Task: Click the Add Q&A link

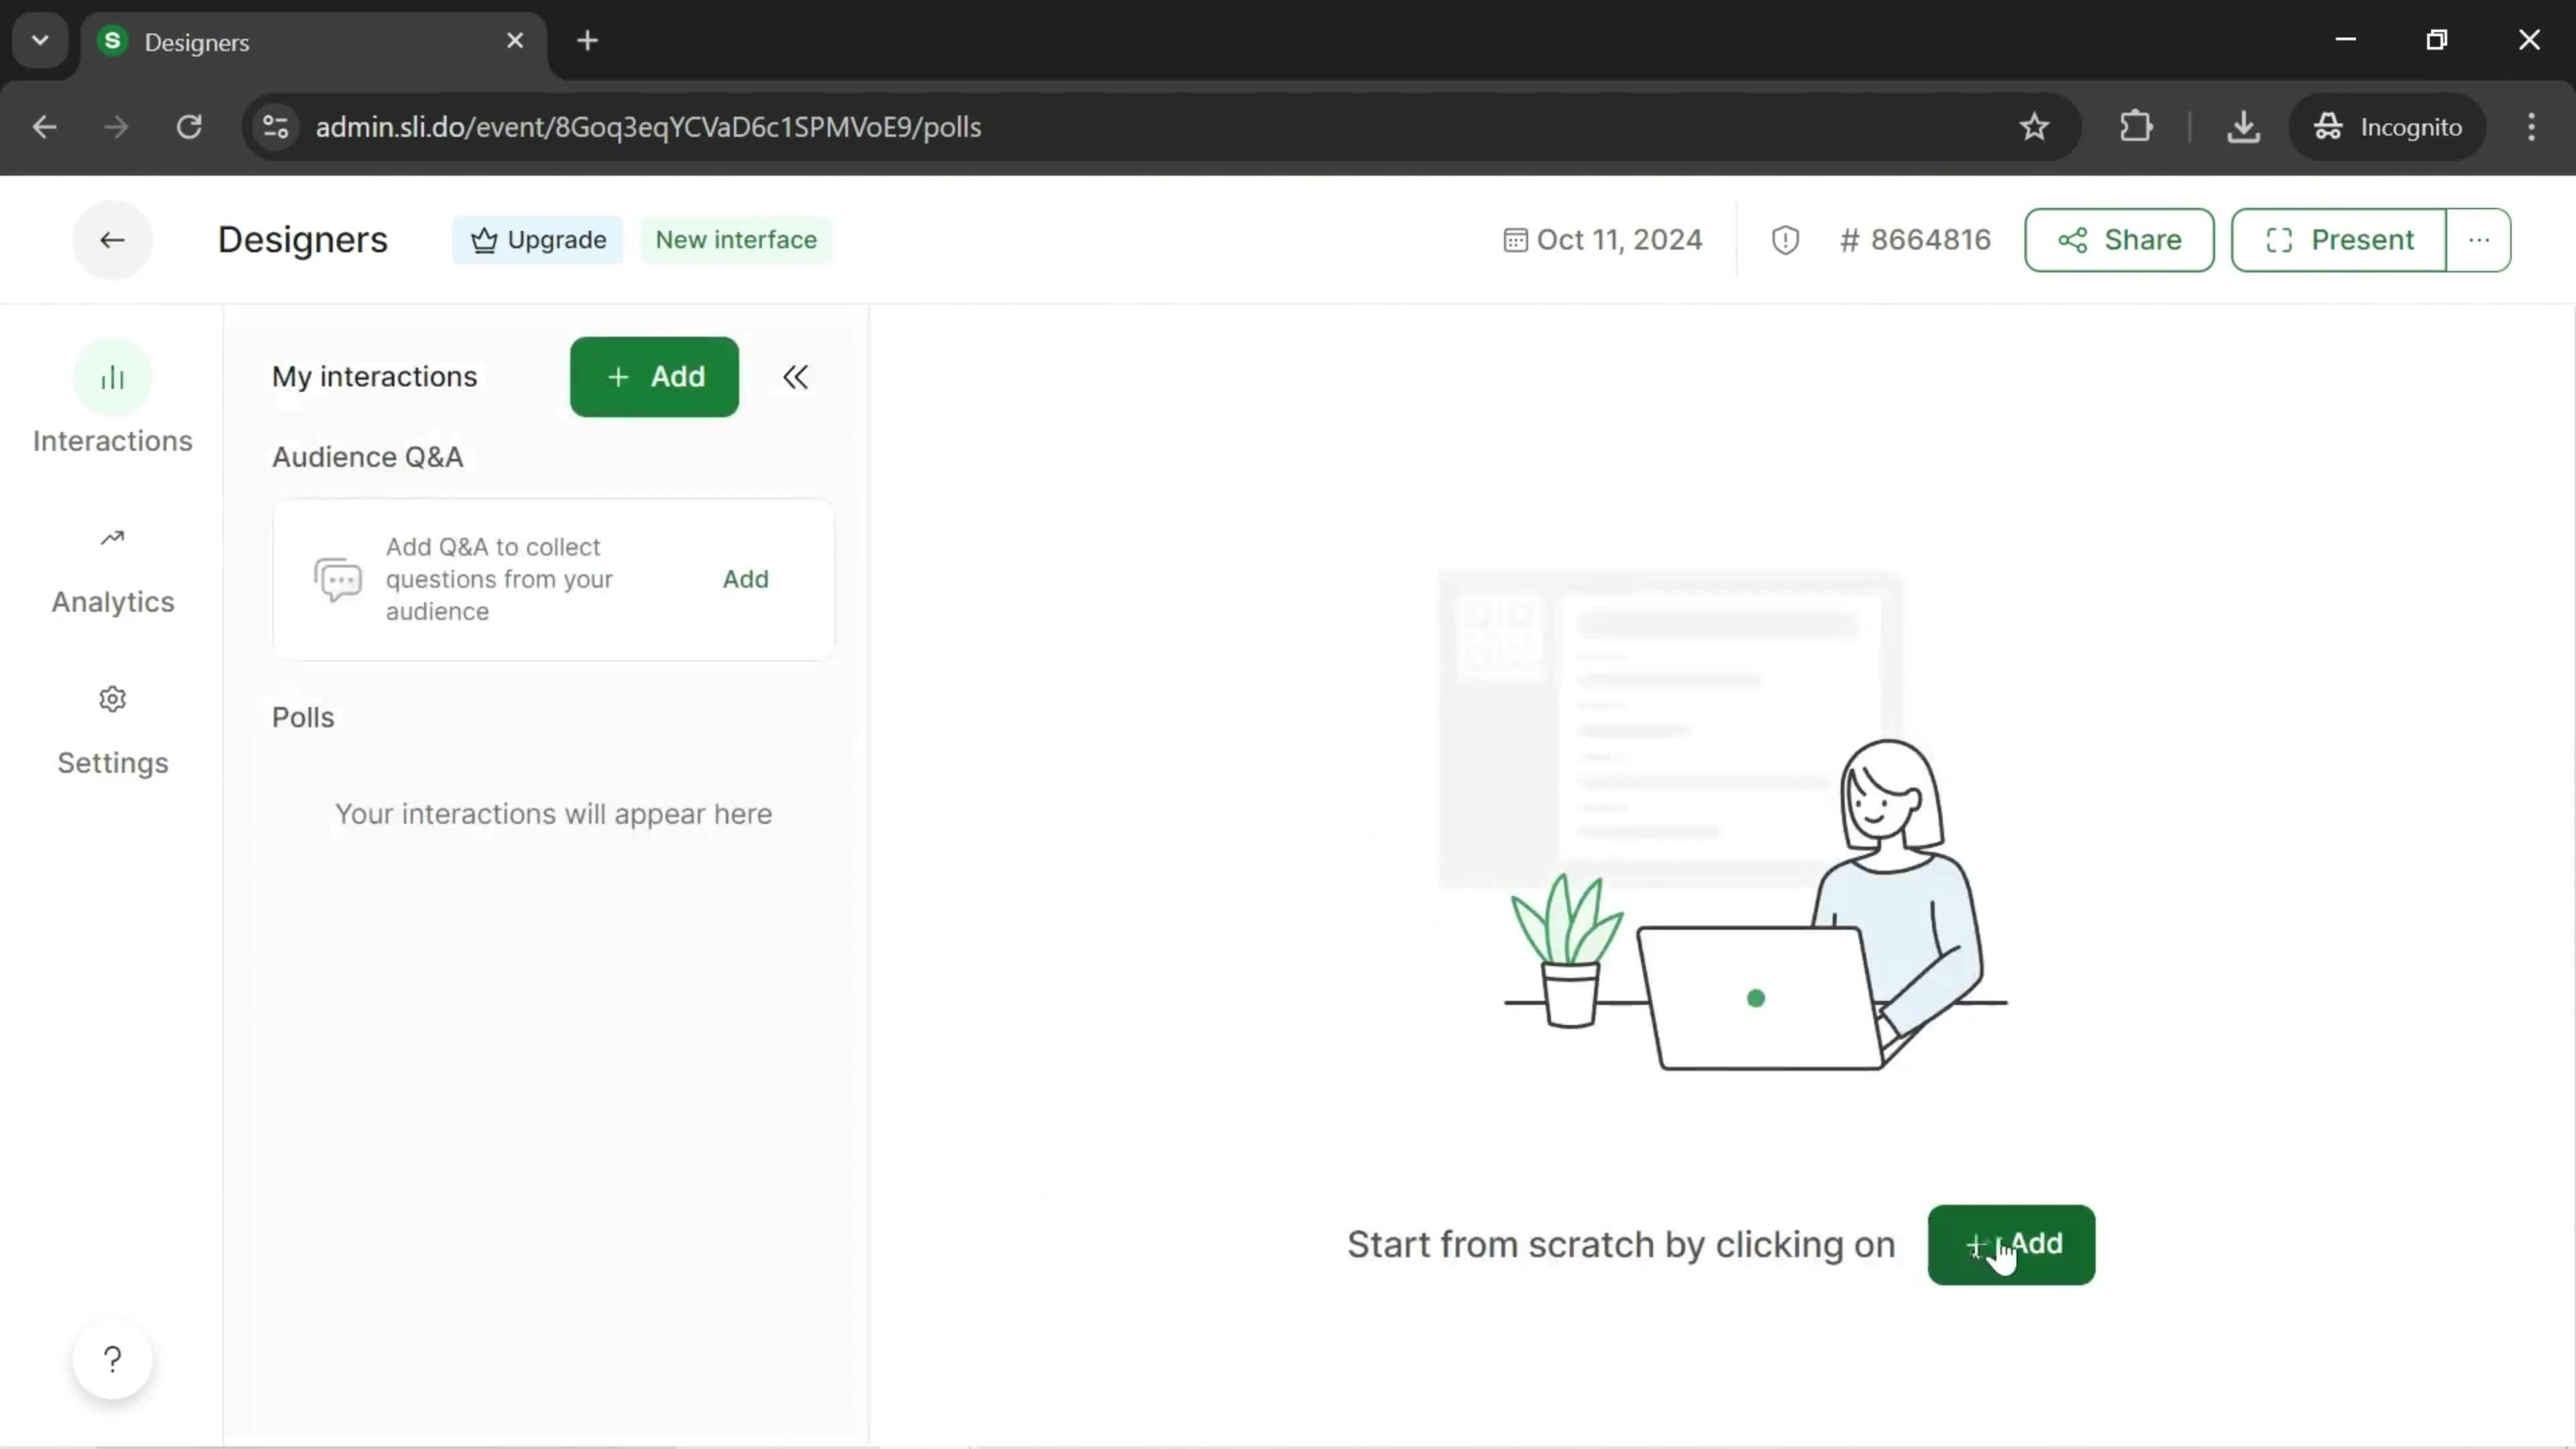Action: [x=745, y=577]
